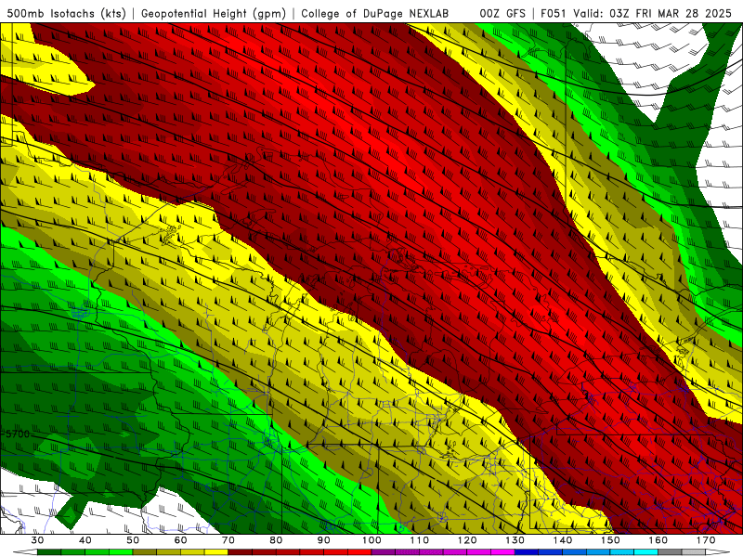Click the '500mb Isotachs (kts)' title text
The image size is (743, 557).
pyautogui.click(x=66, y=13)
